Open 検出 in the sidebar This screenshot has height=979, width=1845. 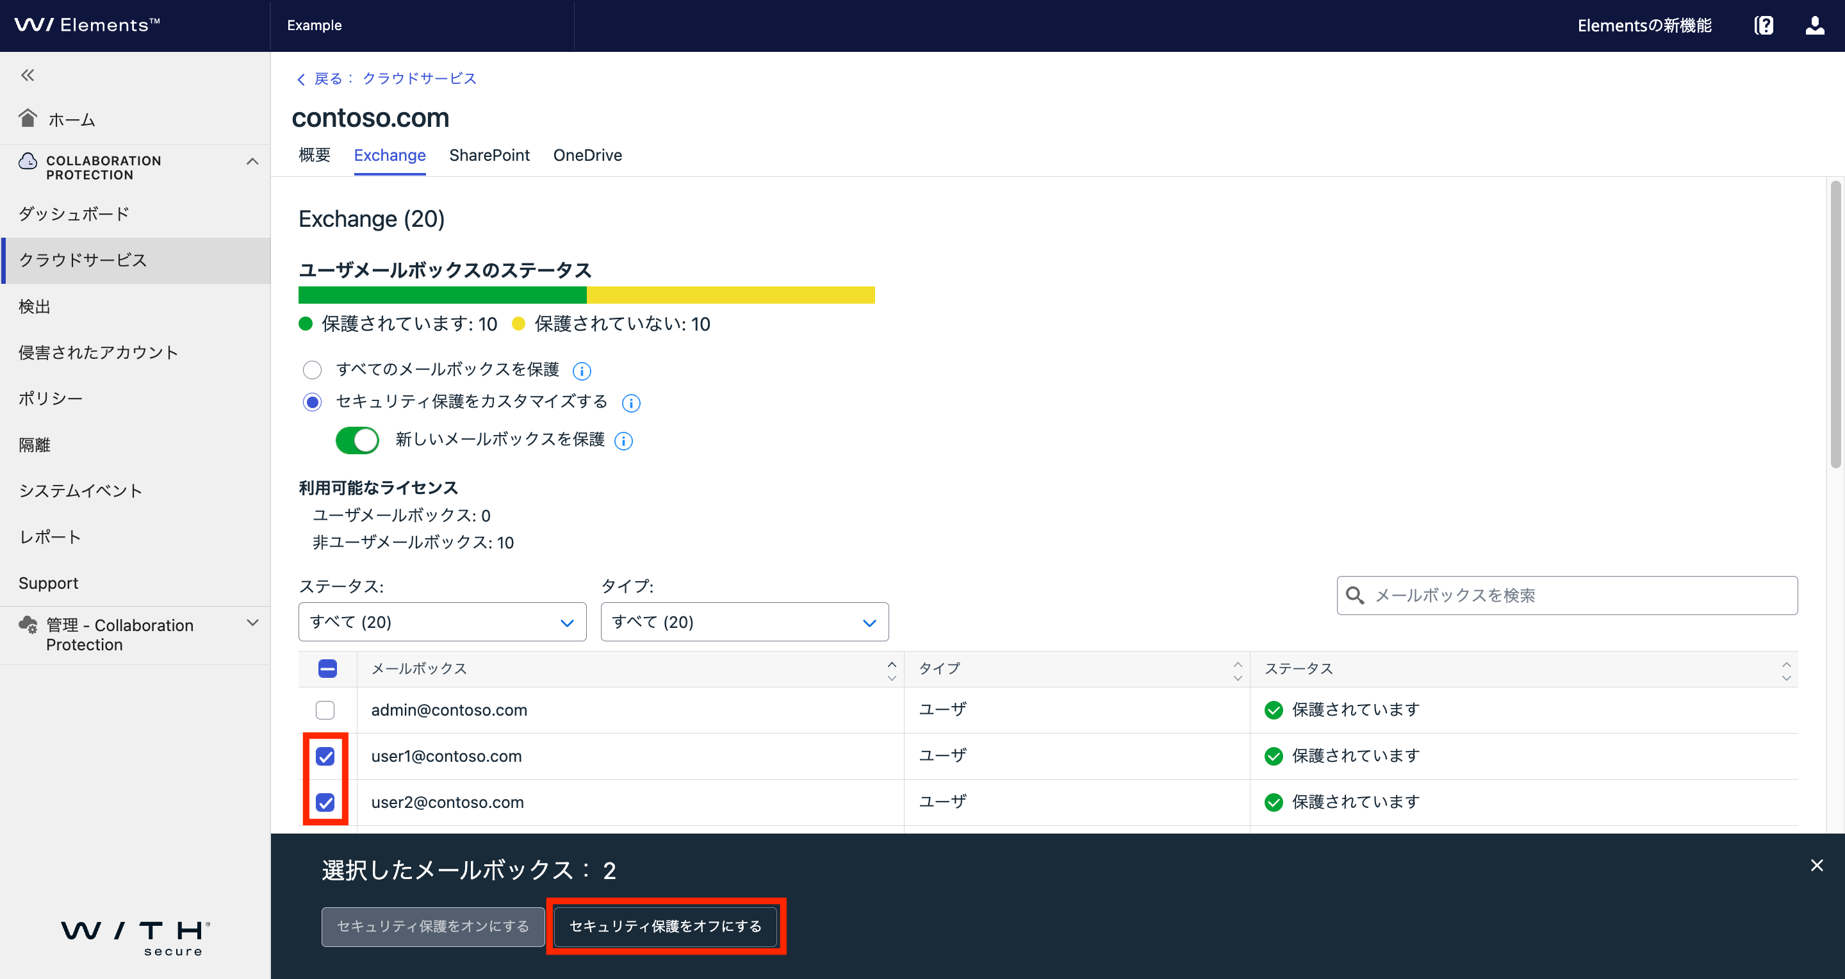135,306
